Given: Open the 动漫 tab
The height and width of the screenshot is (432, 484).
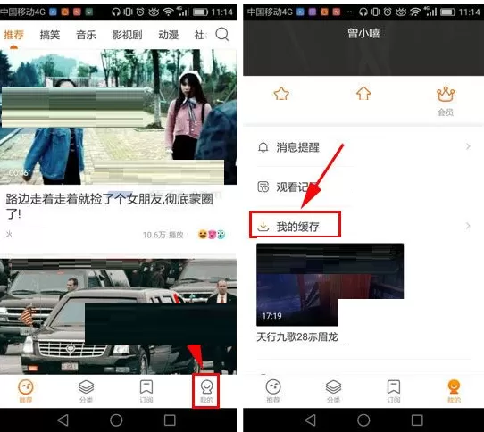Looking at the screenshot, I should [x=168, y=35].
